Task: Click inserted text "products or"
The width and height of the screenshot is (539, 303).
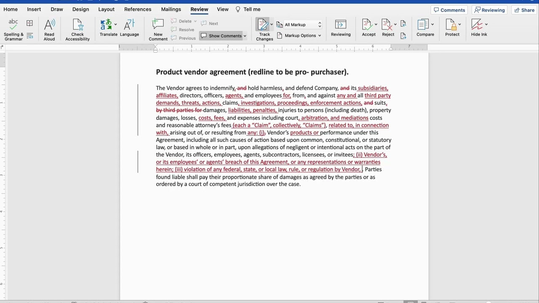Action: [x=304, y=133]
